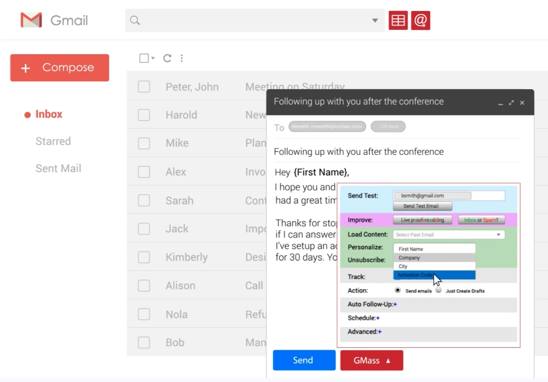
Task: Check the Harold email checkbox
Action: 144,115
